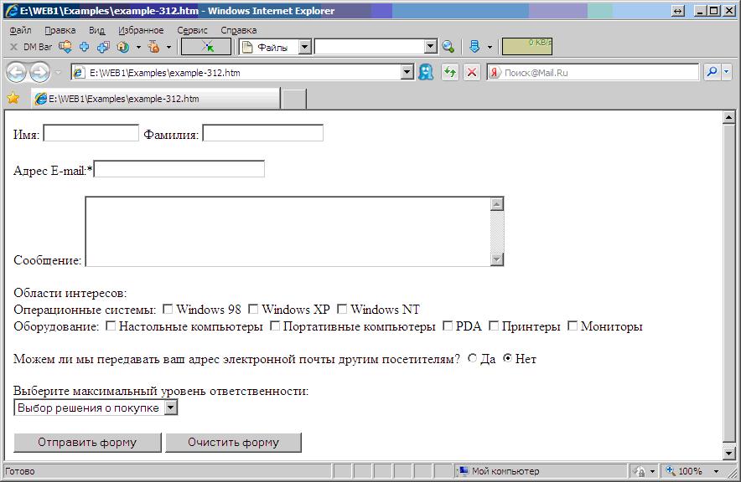Click the blue download arrow icon
Screen dimensions: 741x482
coord(474,47)
